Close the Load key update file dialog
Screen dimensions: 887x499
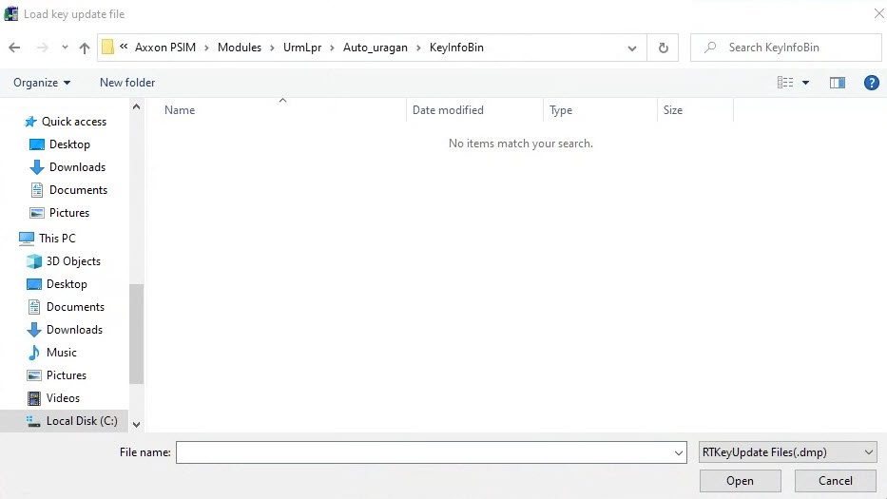pyautogui.click(x=878, y=13)
